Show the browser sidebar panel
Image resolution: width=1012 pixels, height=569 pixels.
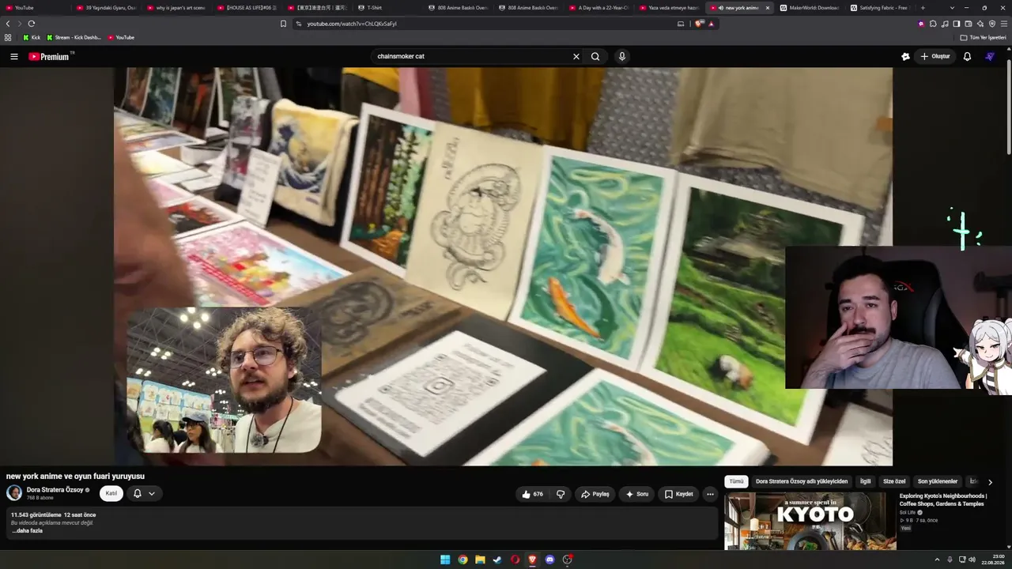click(957, 24)
